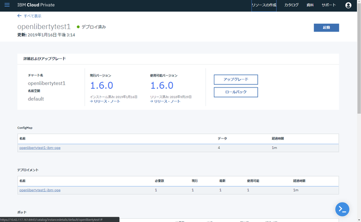Click deployment 使用可能 column header

click(x=253, y=181)
